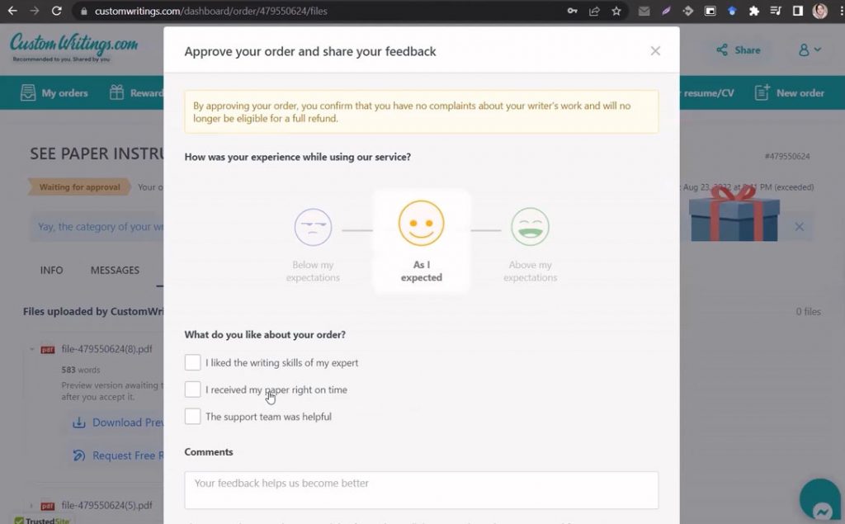Viewport: 845px width, 524px height.
Task: Tick 'I received my paper right on time'
Action: pyautogui.click(x=192, y=389)
